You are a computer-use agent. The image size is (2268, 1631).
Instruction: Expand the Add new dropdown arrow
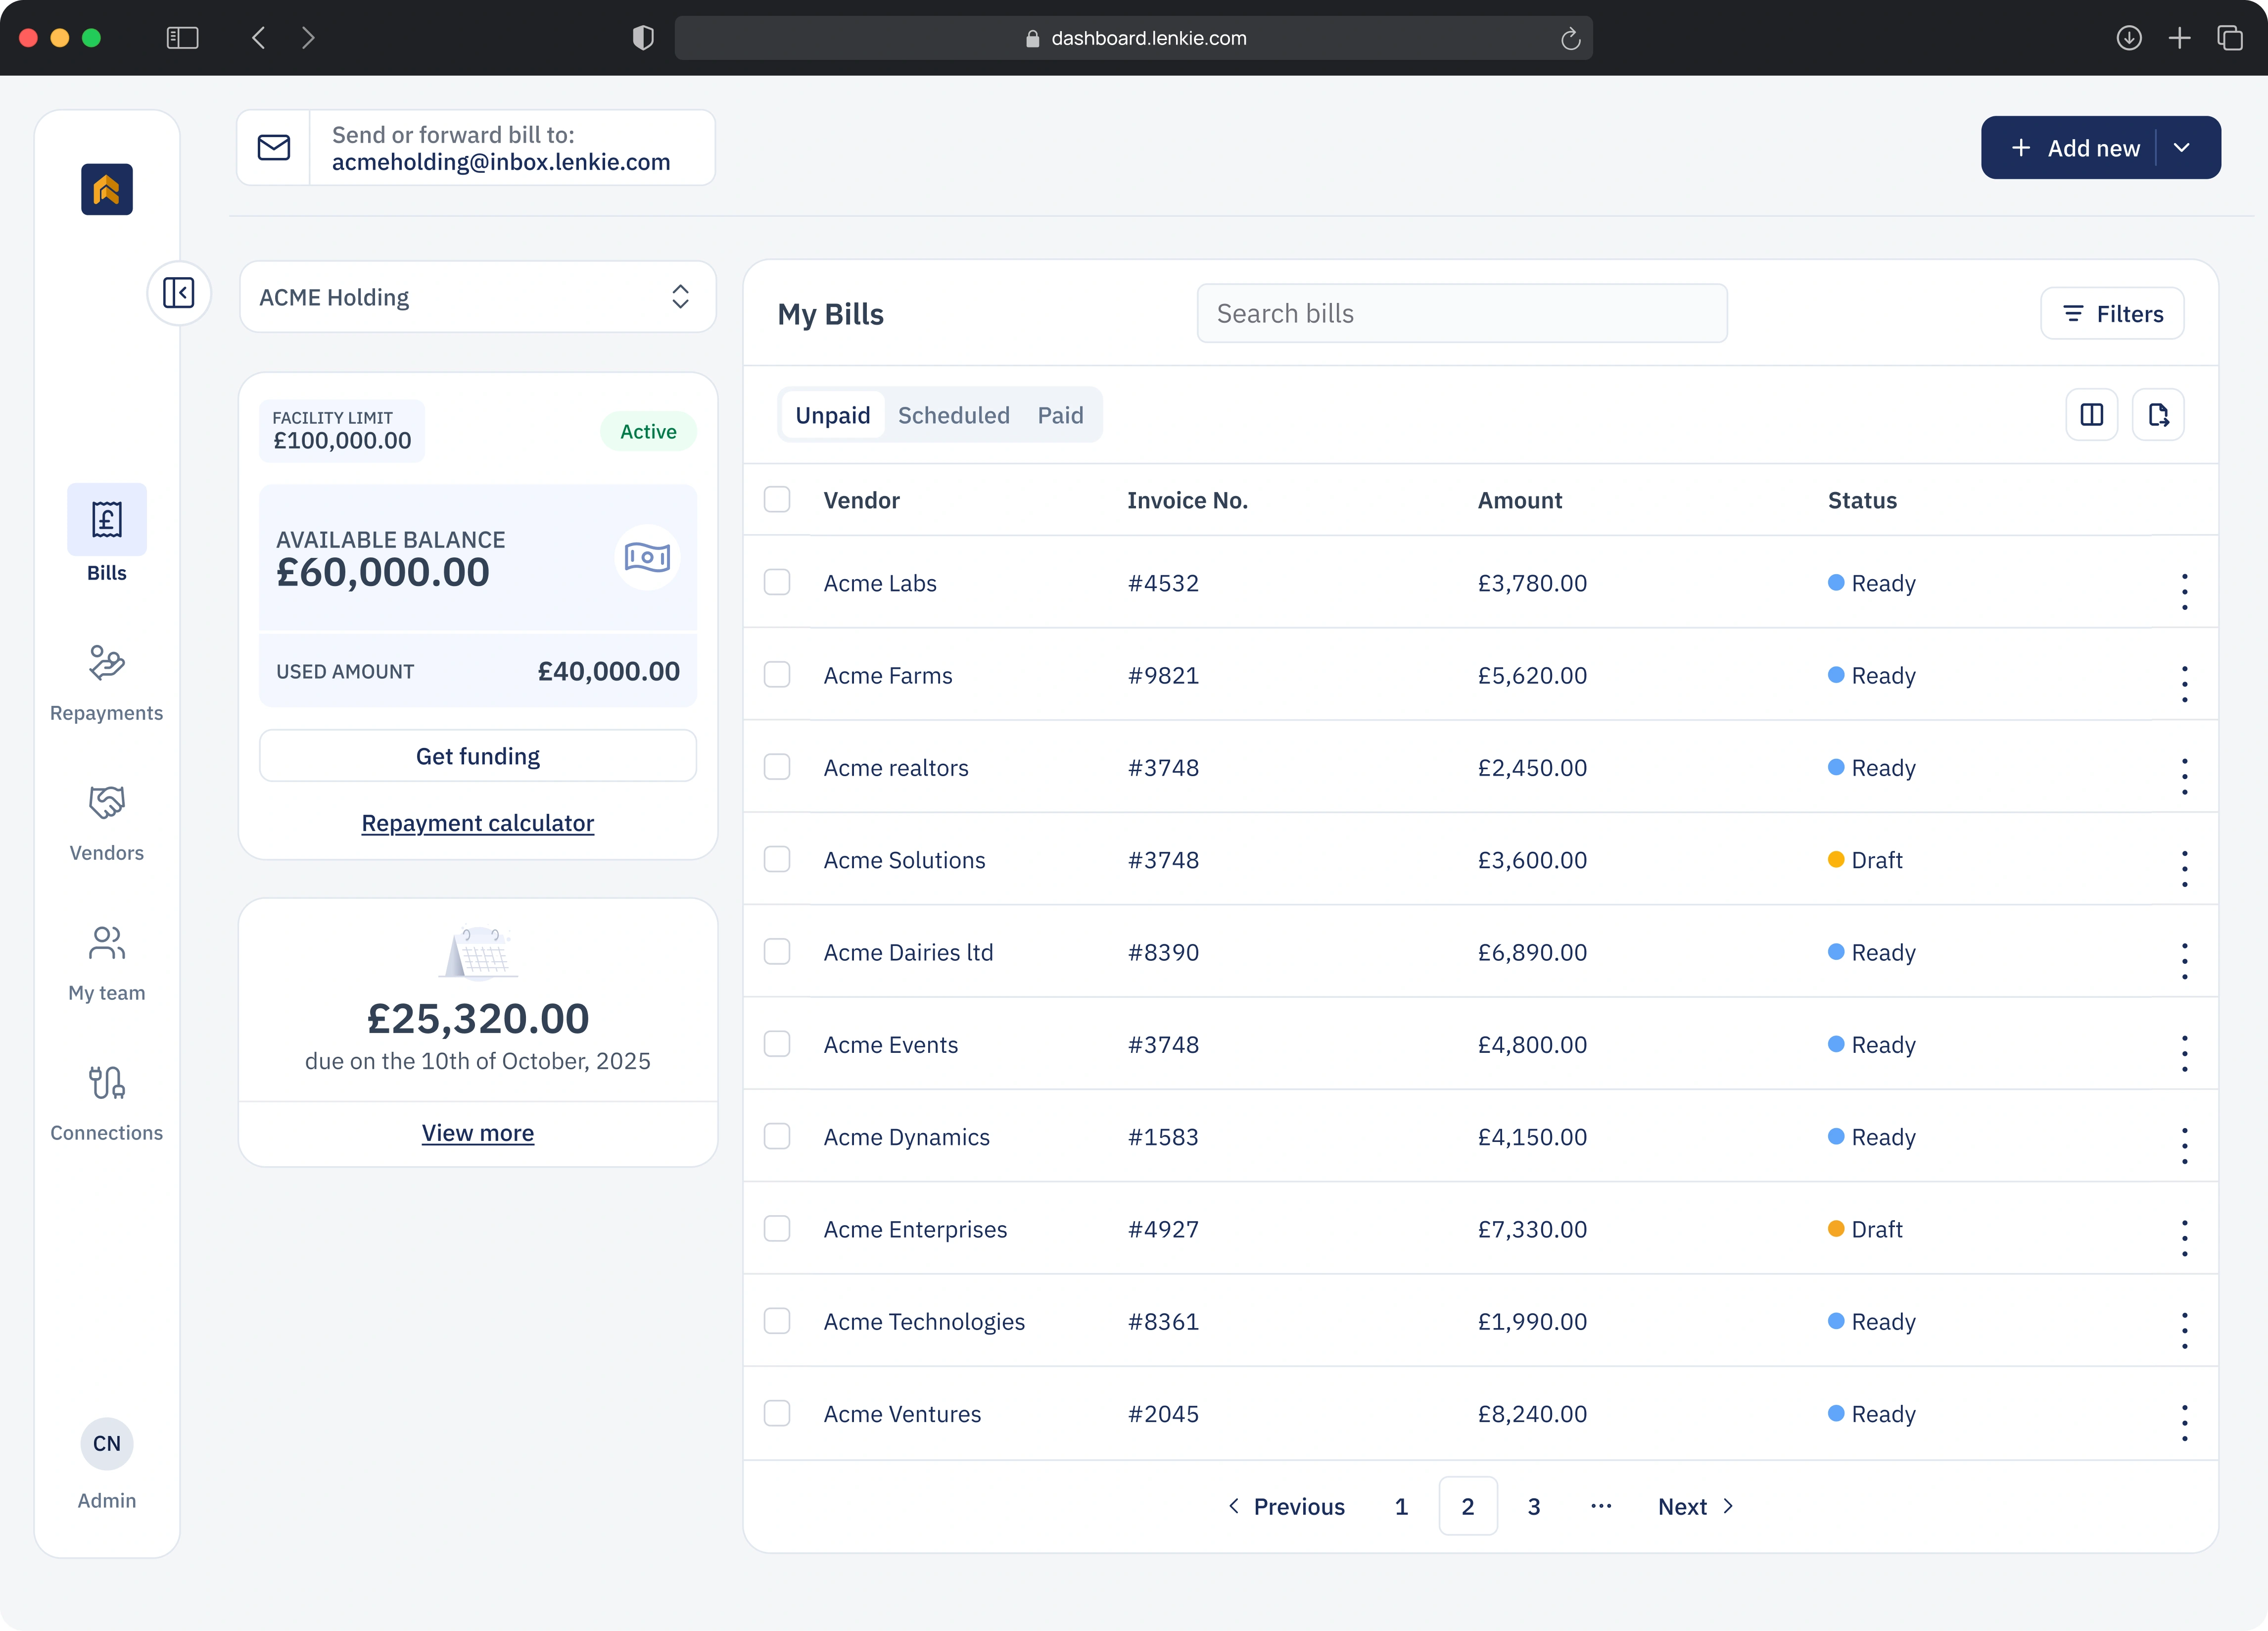click(x=2181, y=148)
